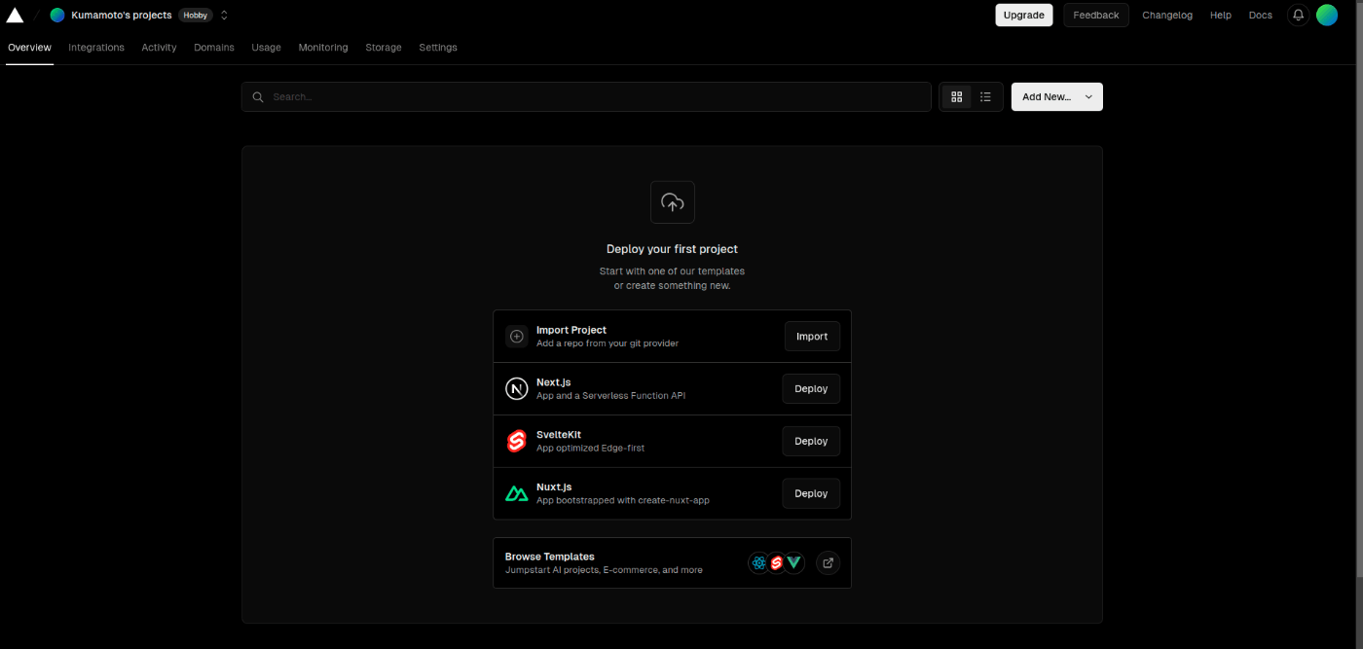This screenshot has width=1363, height=649.
Task: Click the Next.js logo icon
Action: (517, 389)
